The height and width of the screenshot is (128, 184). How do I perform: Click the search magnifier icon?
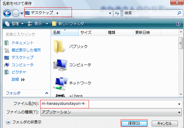pos(179,13)
